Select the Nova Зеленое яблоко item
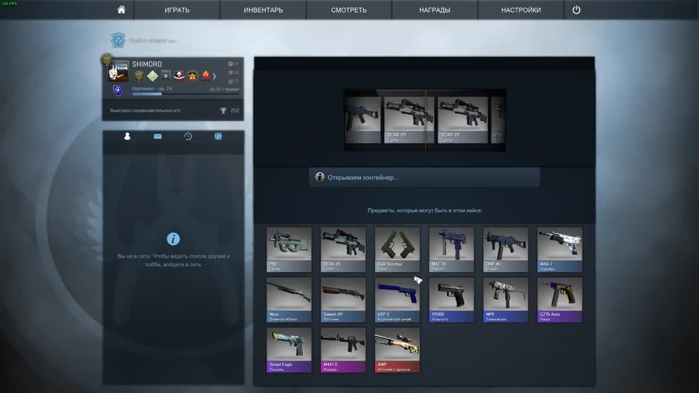 tap(289, 300)
